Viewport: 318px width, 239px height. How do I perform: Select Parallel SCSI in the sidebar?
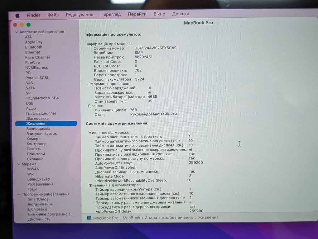pos(37,78)
